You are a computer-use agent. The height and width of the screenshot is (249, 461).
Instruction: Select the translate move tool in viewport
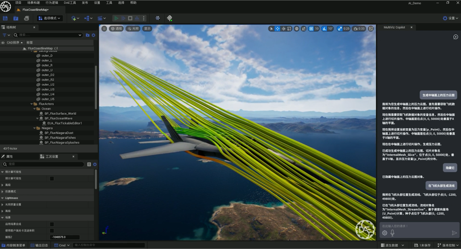[x=277, y=29]
